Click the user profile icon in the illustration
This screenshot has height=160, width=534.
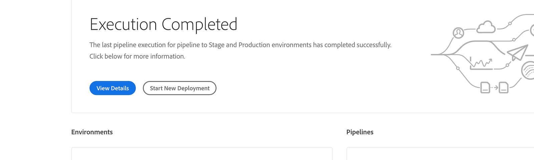point(458,33)
